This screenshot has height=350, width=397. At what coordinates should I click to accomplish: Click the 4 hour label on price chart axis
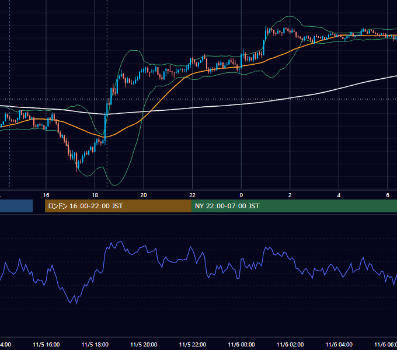click(339, 195)
